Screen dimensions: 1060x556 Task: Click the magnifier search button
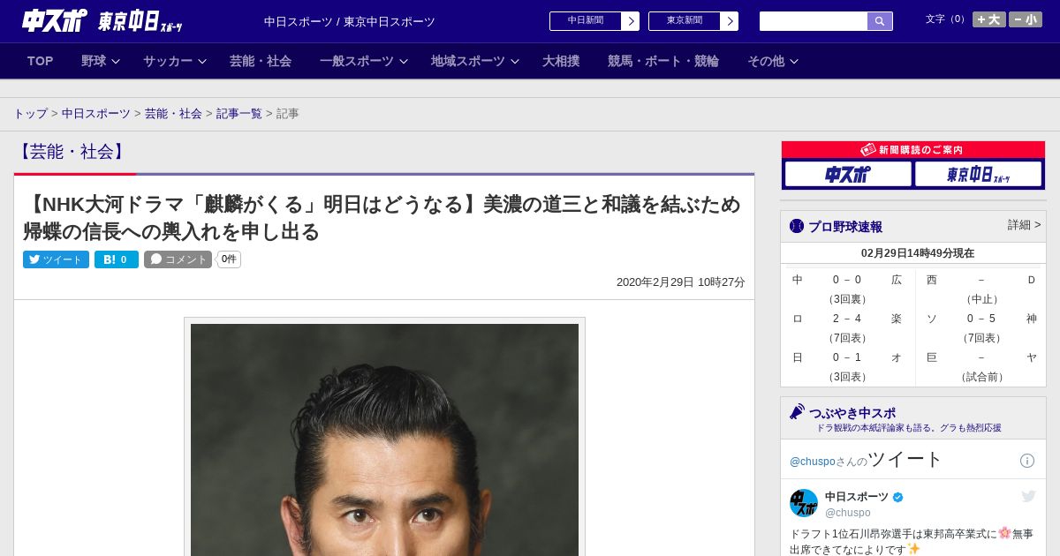click(x=880, y=21)
